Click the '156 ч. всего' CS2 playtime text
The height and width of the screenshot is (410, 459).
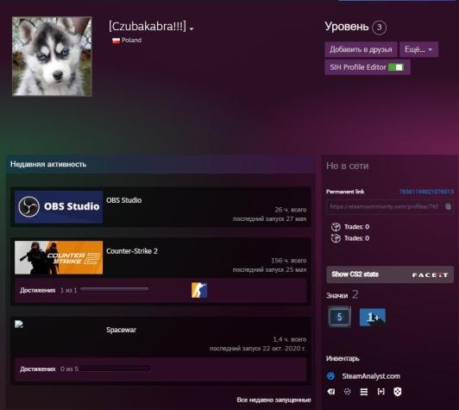289,261
